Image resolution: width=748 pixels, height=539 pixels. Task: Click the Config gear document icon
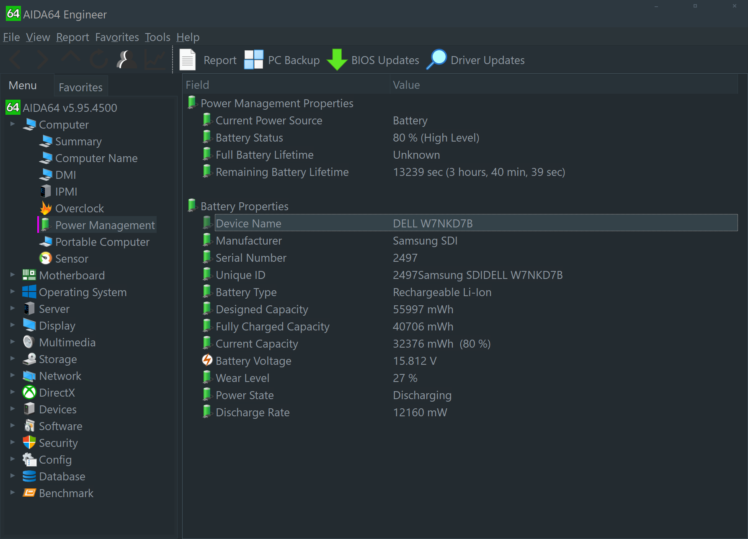(29, 459)
